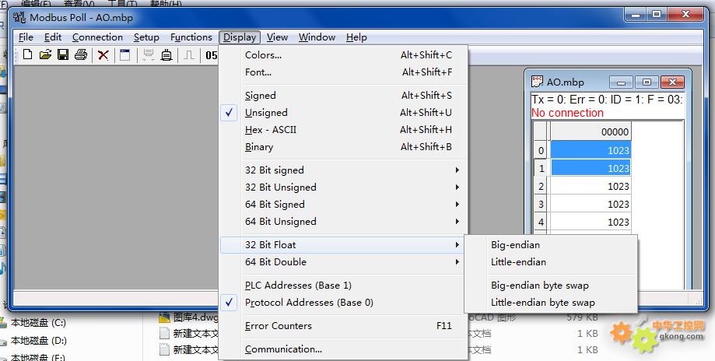Select Binary display mode

coord(345,147)
